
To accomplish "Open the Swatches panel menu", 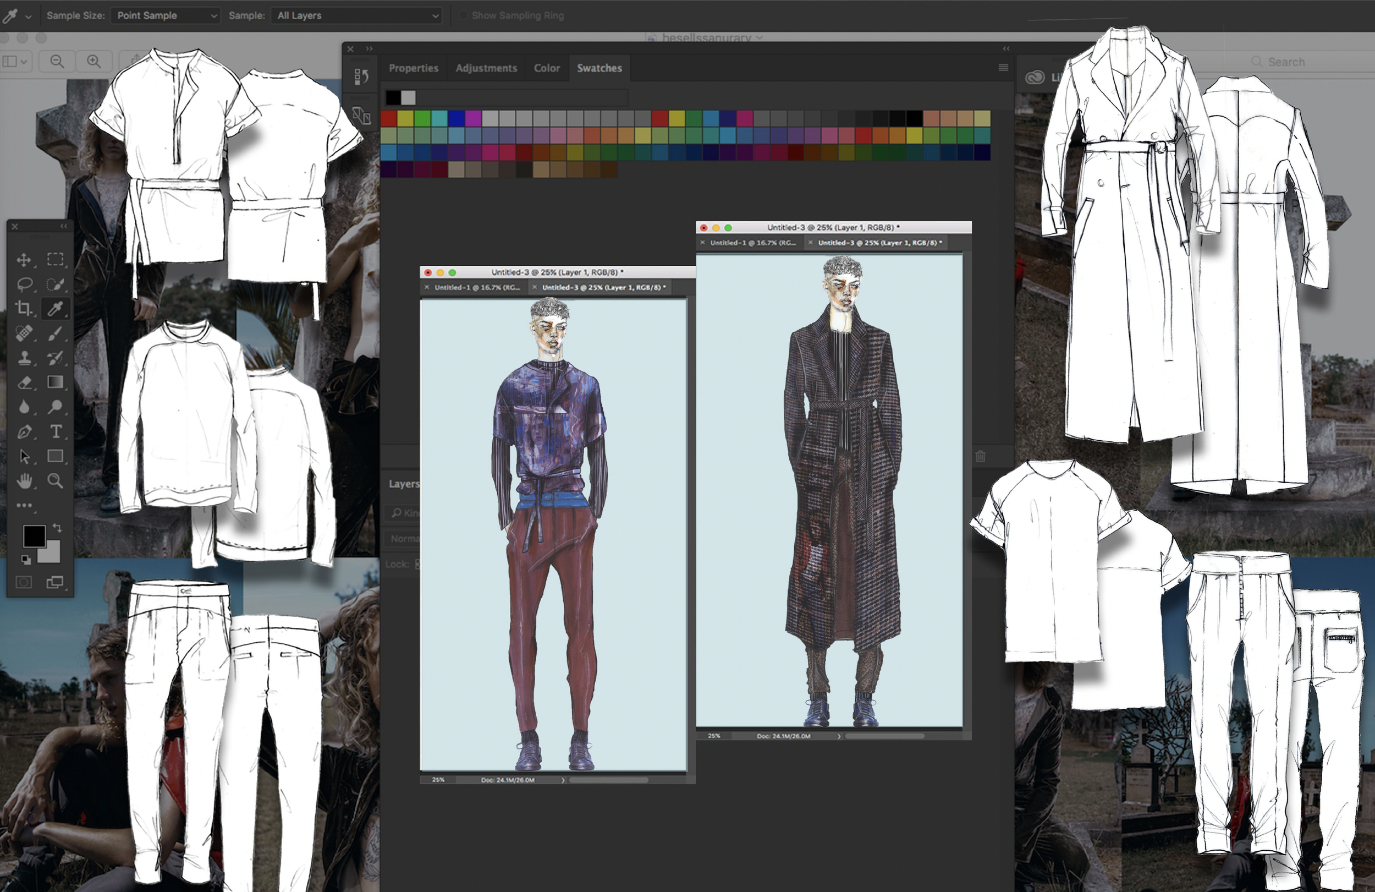I will 1003,68.
